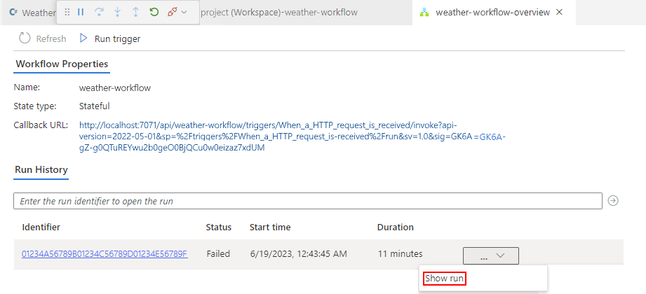Click the Refresh button label
Image resolution: width=646 pixels, height=294 pixels.
click(51, 38)
